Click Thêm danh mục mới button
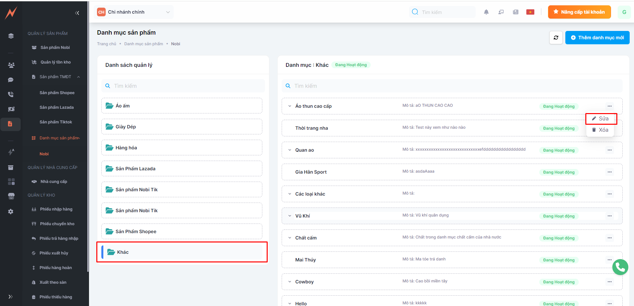 [597, 38]
